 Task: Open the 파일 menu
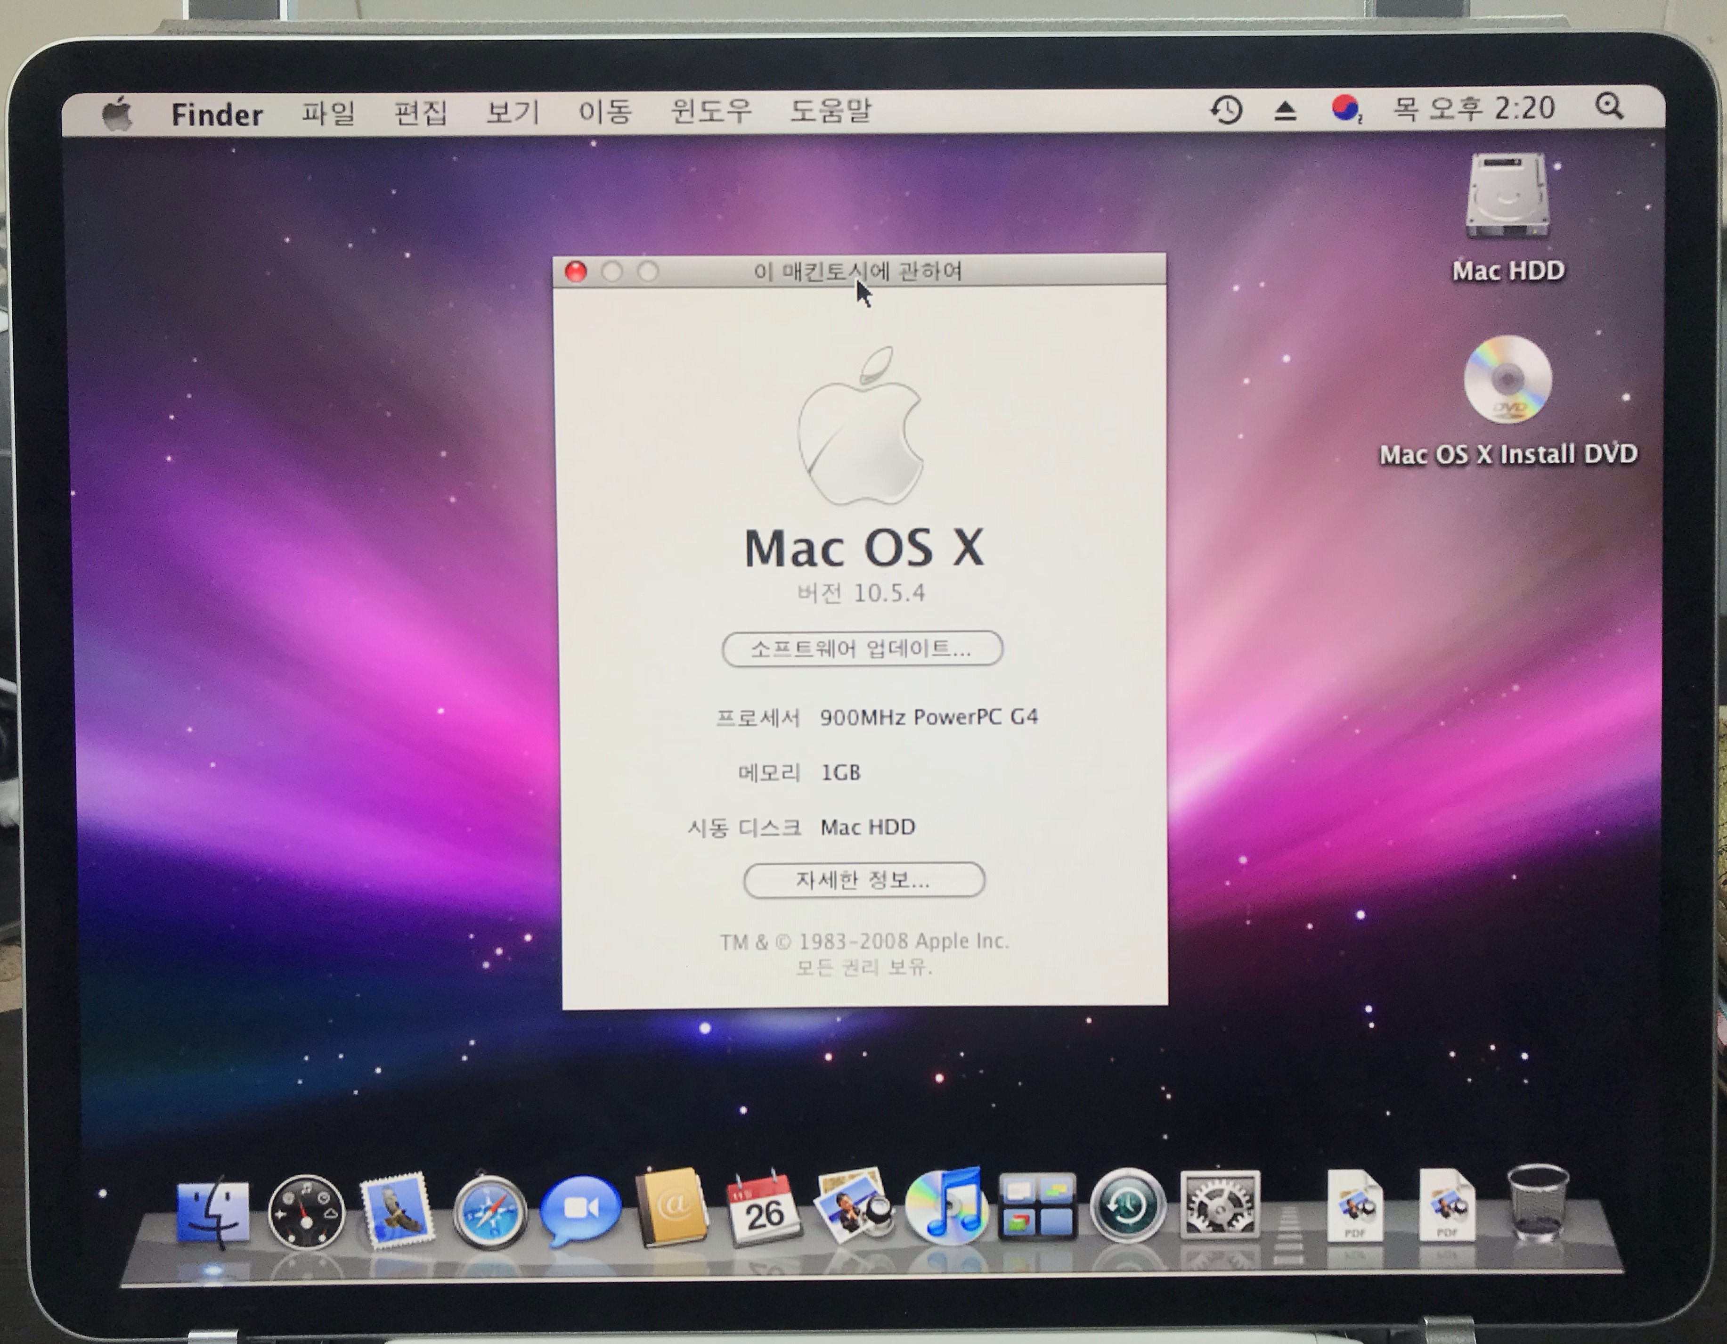[328, 113]
